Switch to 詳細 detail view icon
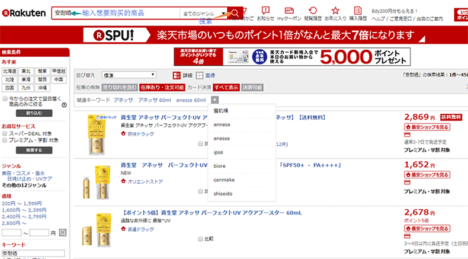The image size is (468, 259). click(x=177, y=75)
